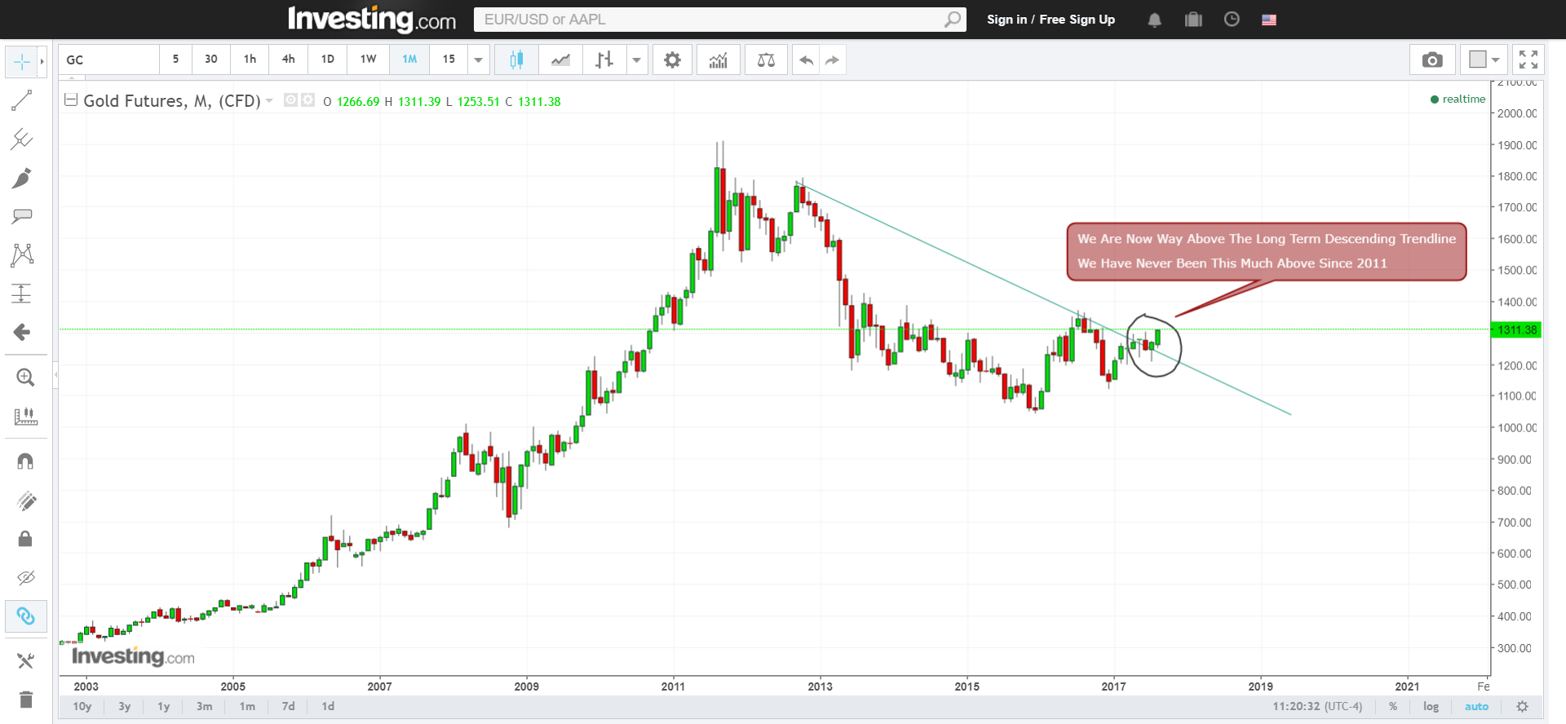
Task: Switch to 1h interval
Action: coord(250,60)
